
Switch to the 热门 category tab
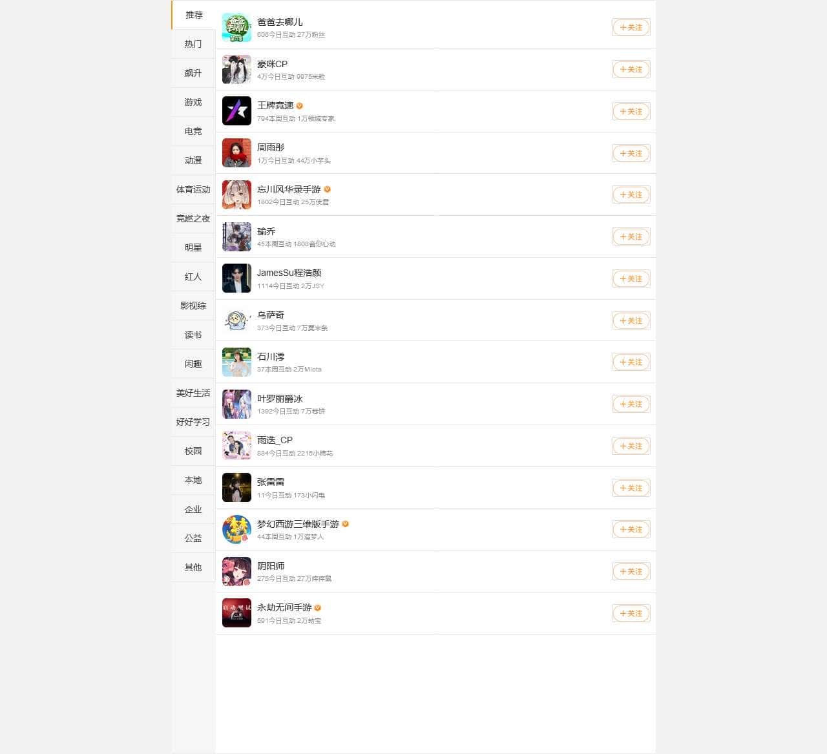pos(193,44)
